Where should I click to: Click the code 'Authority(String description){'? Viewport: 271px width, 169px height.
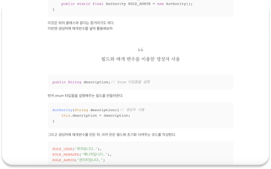[x=86, y=110]
